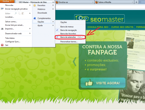Click the address bar field
The width and height of the screenshot is (145, 110).
(x=100, y=7)
